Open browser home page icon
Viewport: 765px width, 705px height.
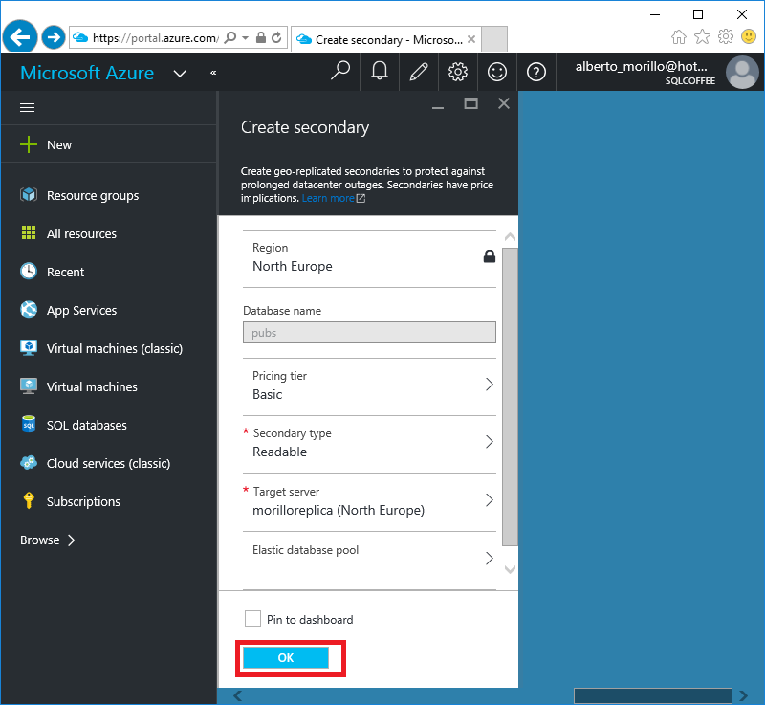point(679,36)
